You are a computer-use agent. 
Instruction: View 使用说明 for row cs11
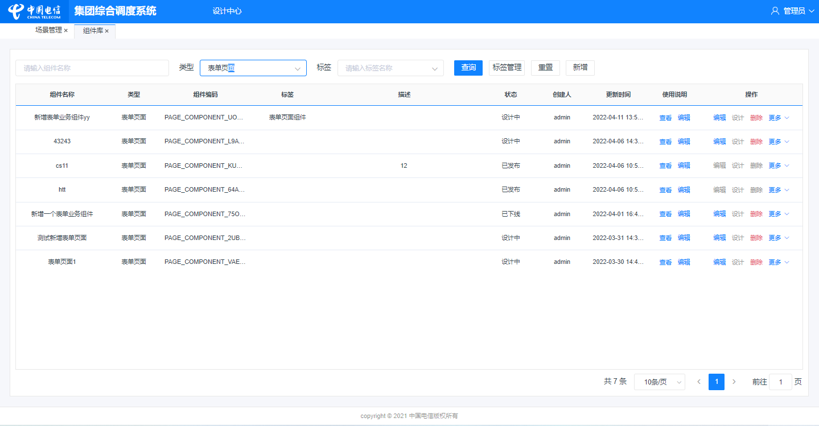click(x=665, y=166)
